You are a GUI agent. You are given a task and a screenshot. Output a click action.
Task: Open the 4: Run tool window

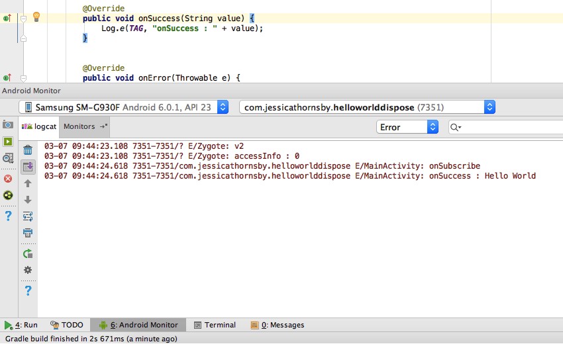(21, 325)
